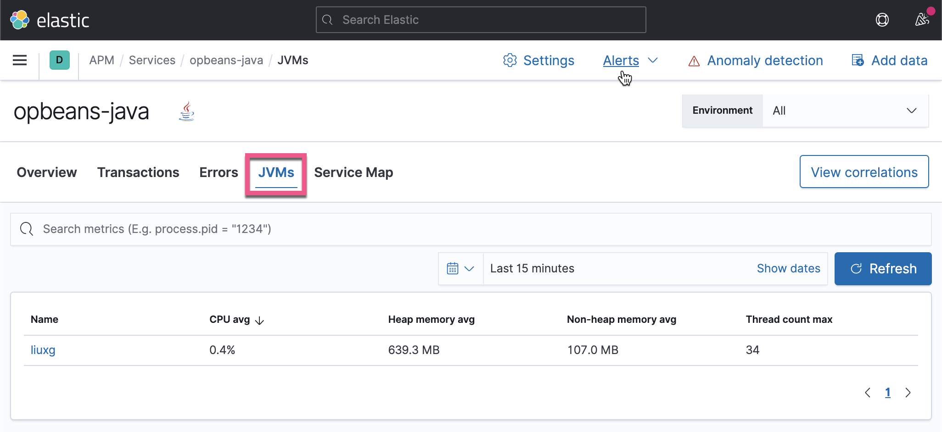Toggle CPU avg sort order
942x432 pixels.
pos(236,320)
